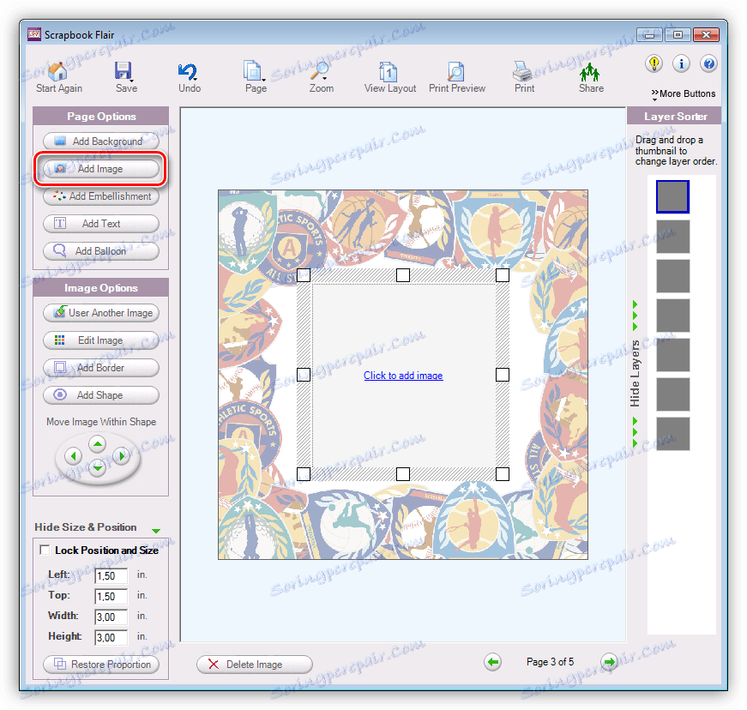Viewport: 747px width, 710px height.
Task: Select the first blue-outlined layer thumbnail
Action: click(x=672, y=196)
